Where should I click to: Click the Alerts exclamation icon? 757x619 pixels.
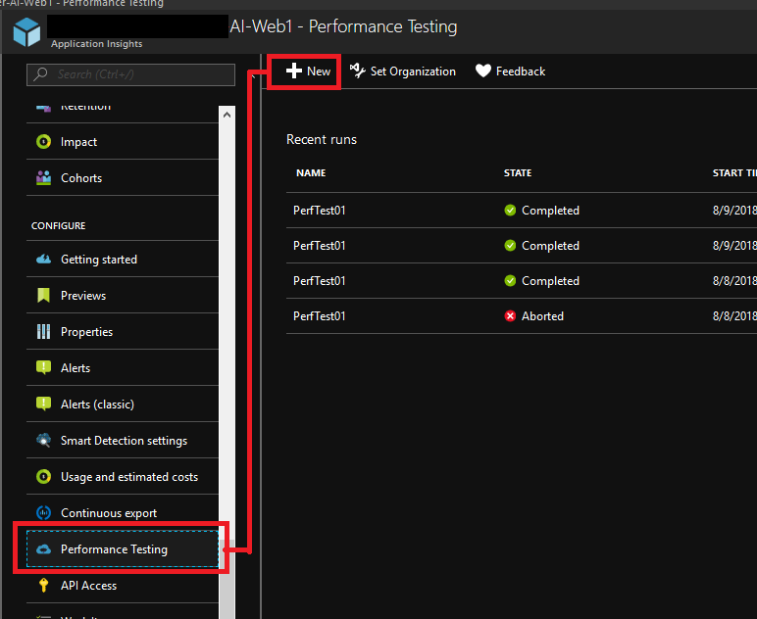[x=43, y=368]
